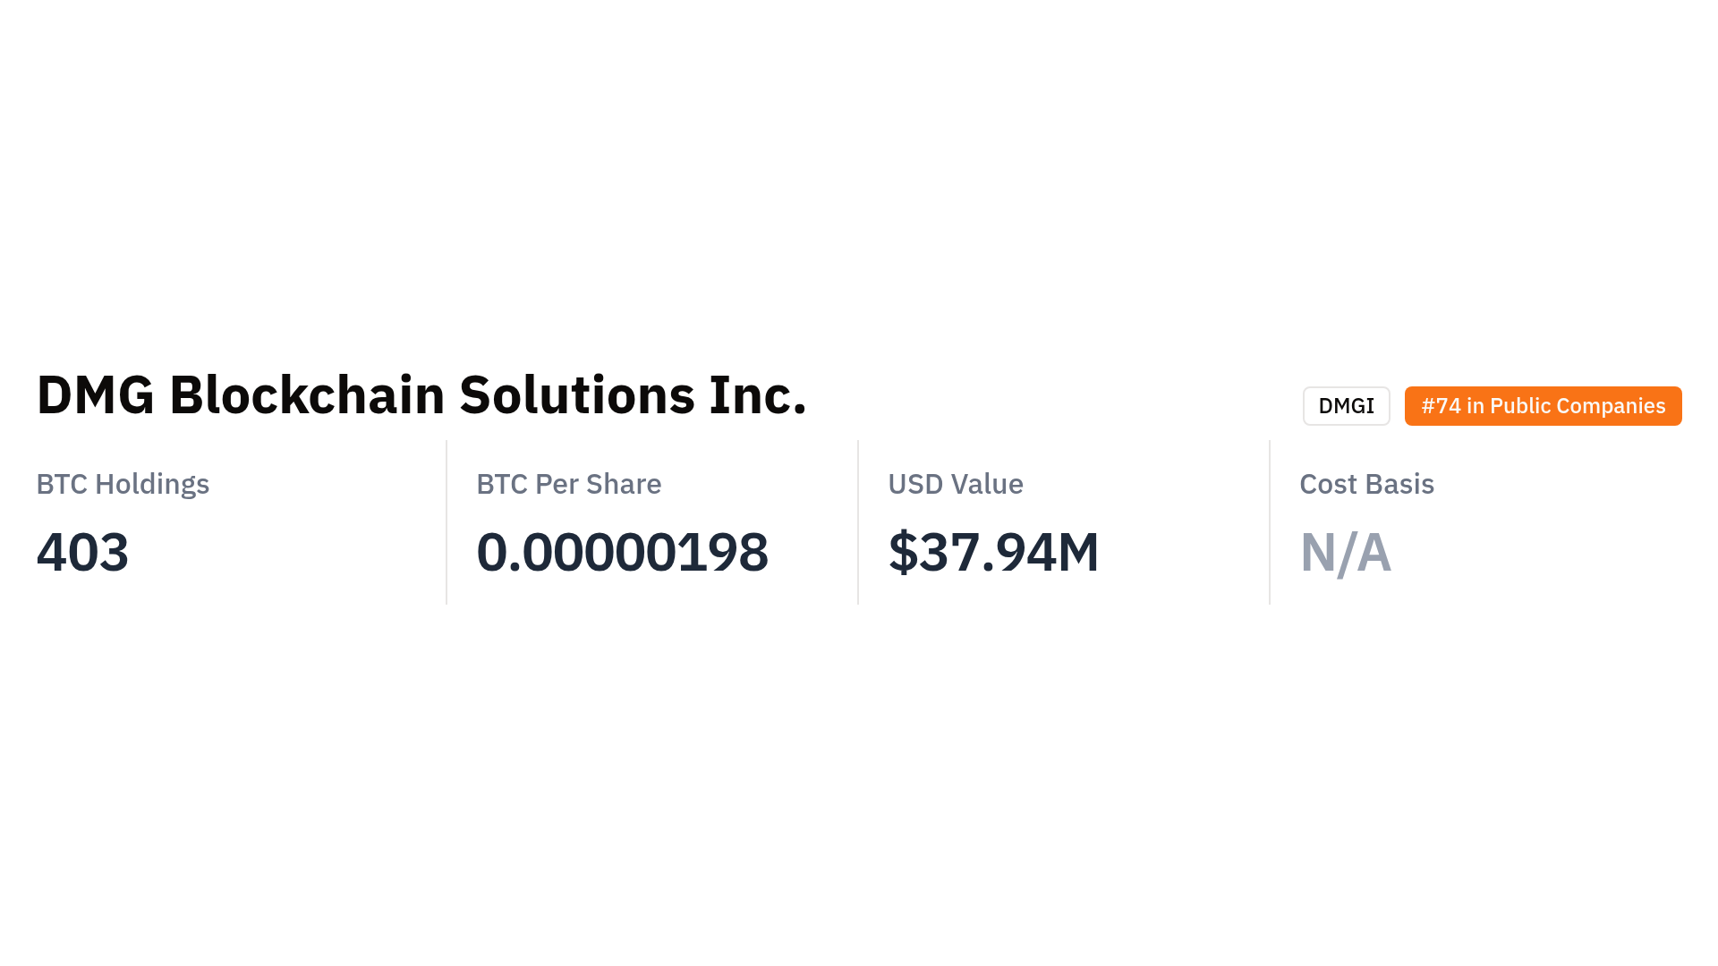1718x966 pixels.
Task: Click divider between BTC Holdings and BTC Per Share
Action: [447, 522]
